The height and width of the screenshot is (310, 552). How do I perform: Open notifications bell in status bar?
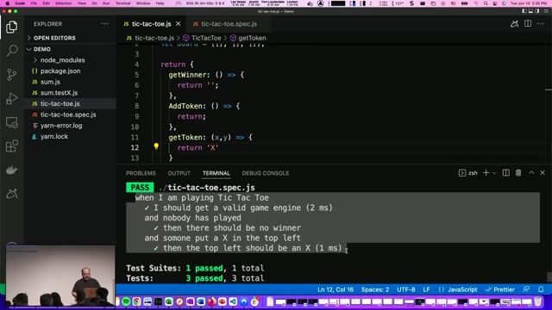pyautogui.click(x=541, y=289)
